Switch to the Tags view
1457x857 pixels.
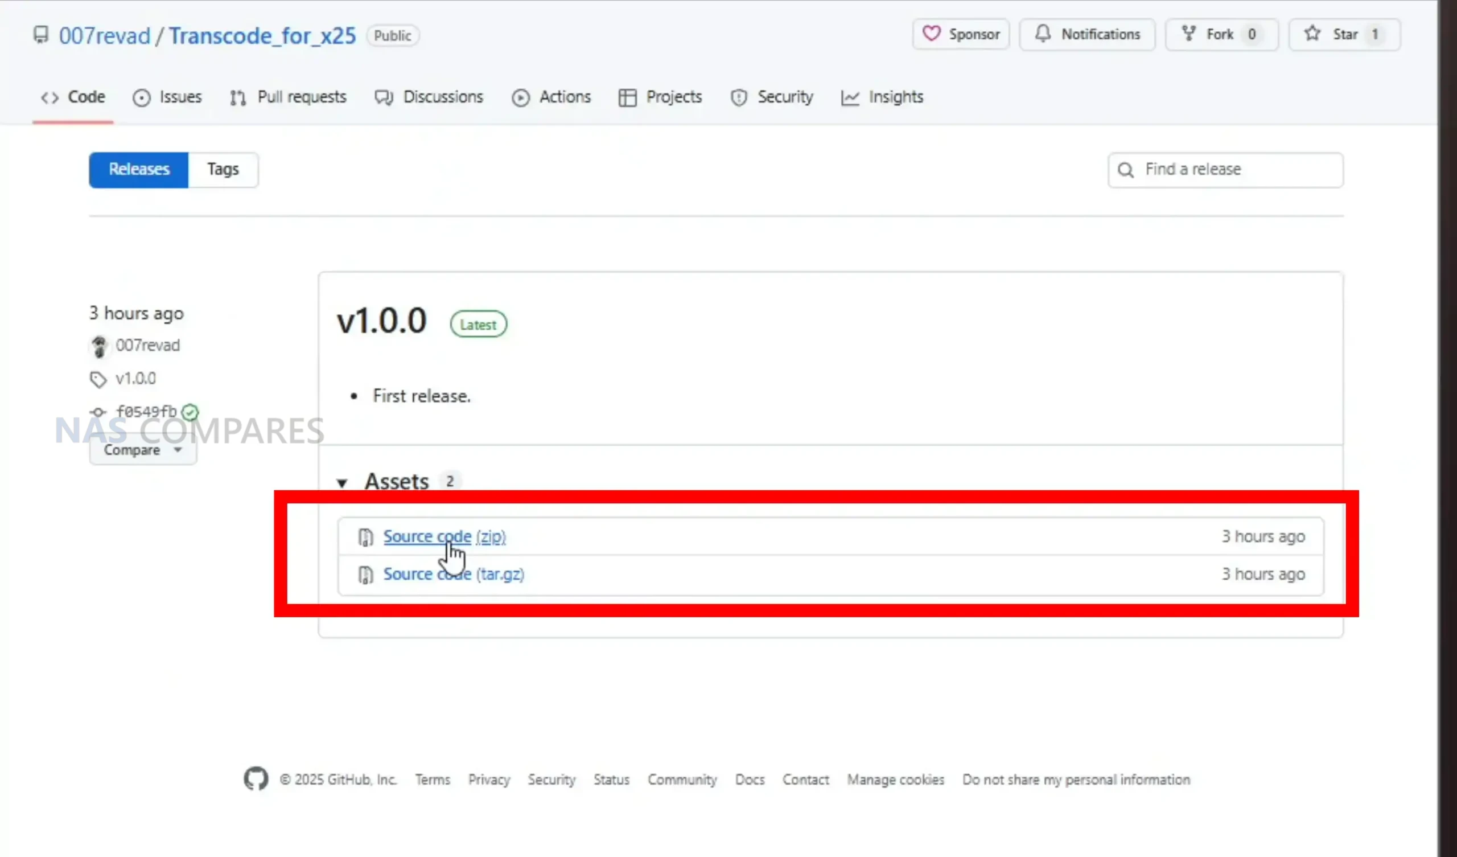pyautogui.click(x=223, y=170)
